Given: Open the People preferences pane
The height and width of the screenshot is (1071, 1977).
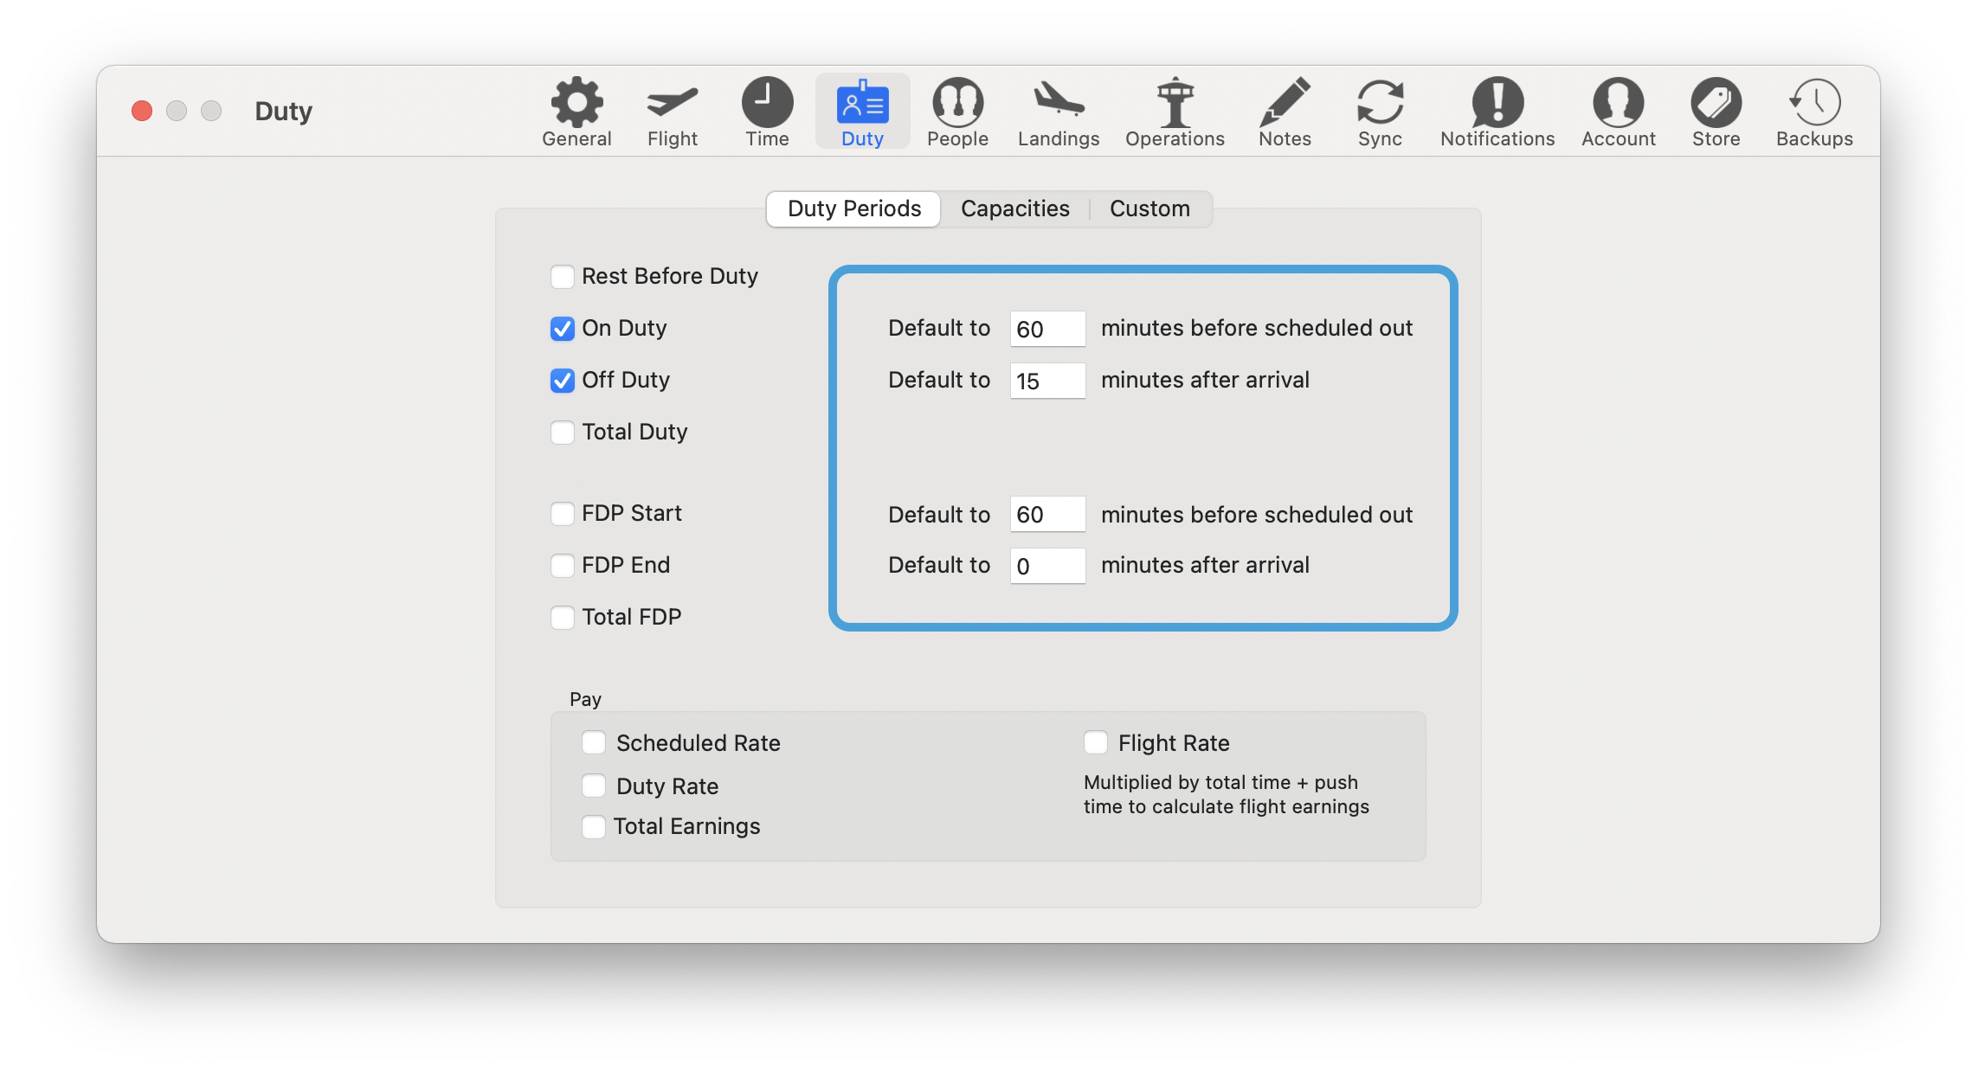Looking at the screenshot, I should [x=957, y=112].
